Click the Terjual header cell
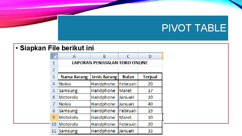242x136 pixels. click(x=150, y=77)
